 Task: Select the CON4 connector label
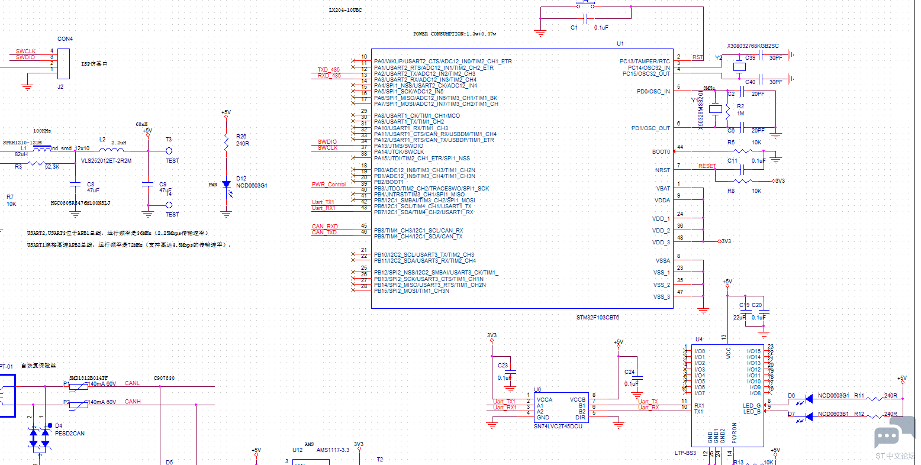(65, 39)
